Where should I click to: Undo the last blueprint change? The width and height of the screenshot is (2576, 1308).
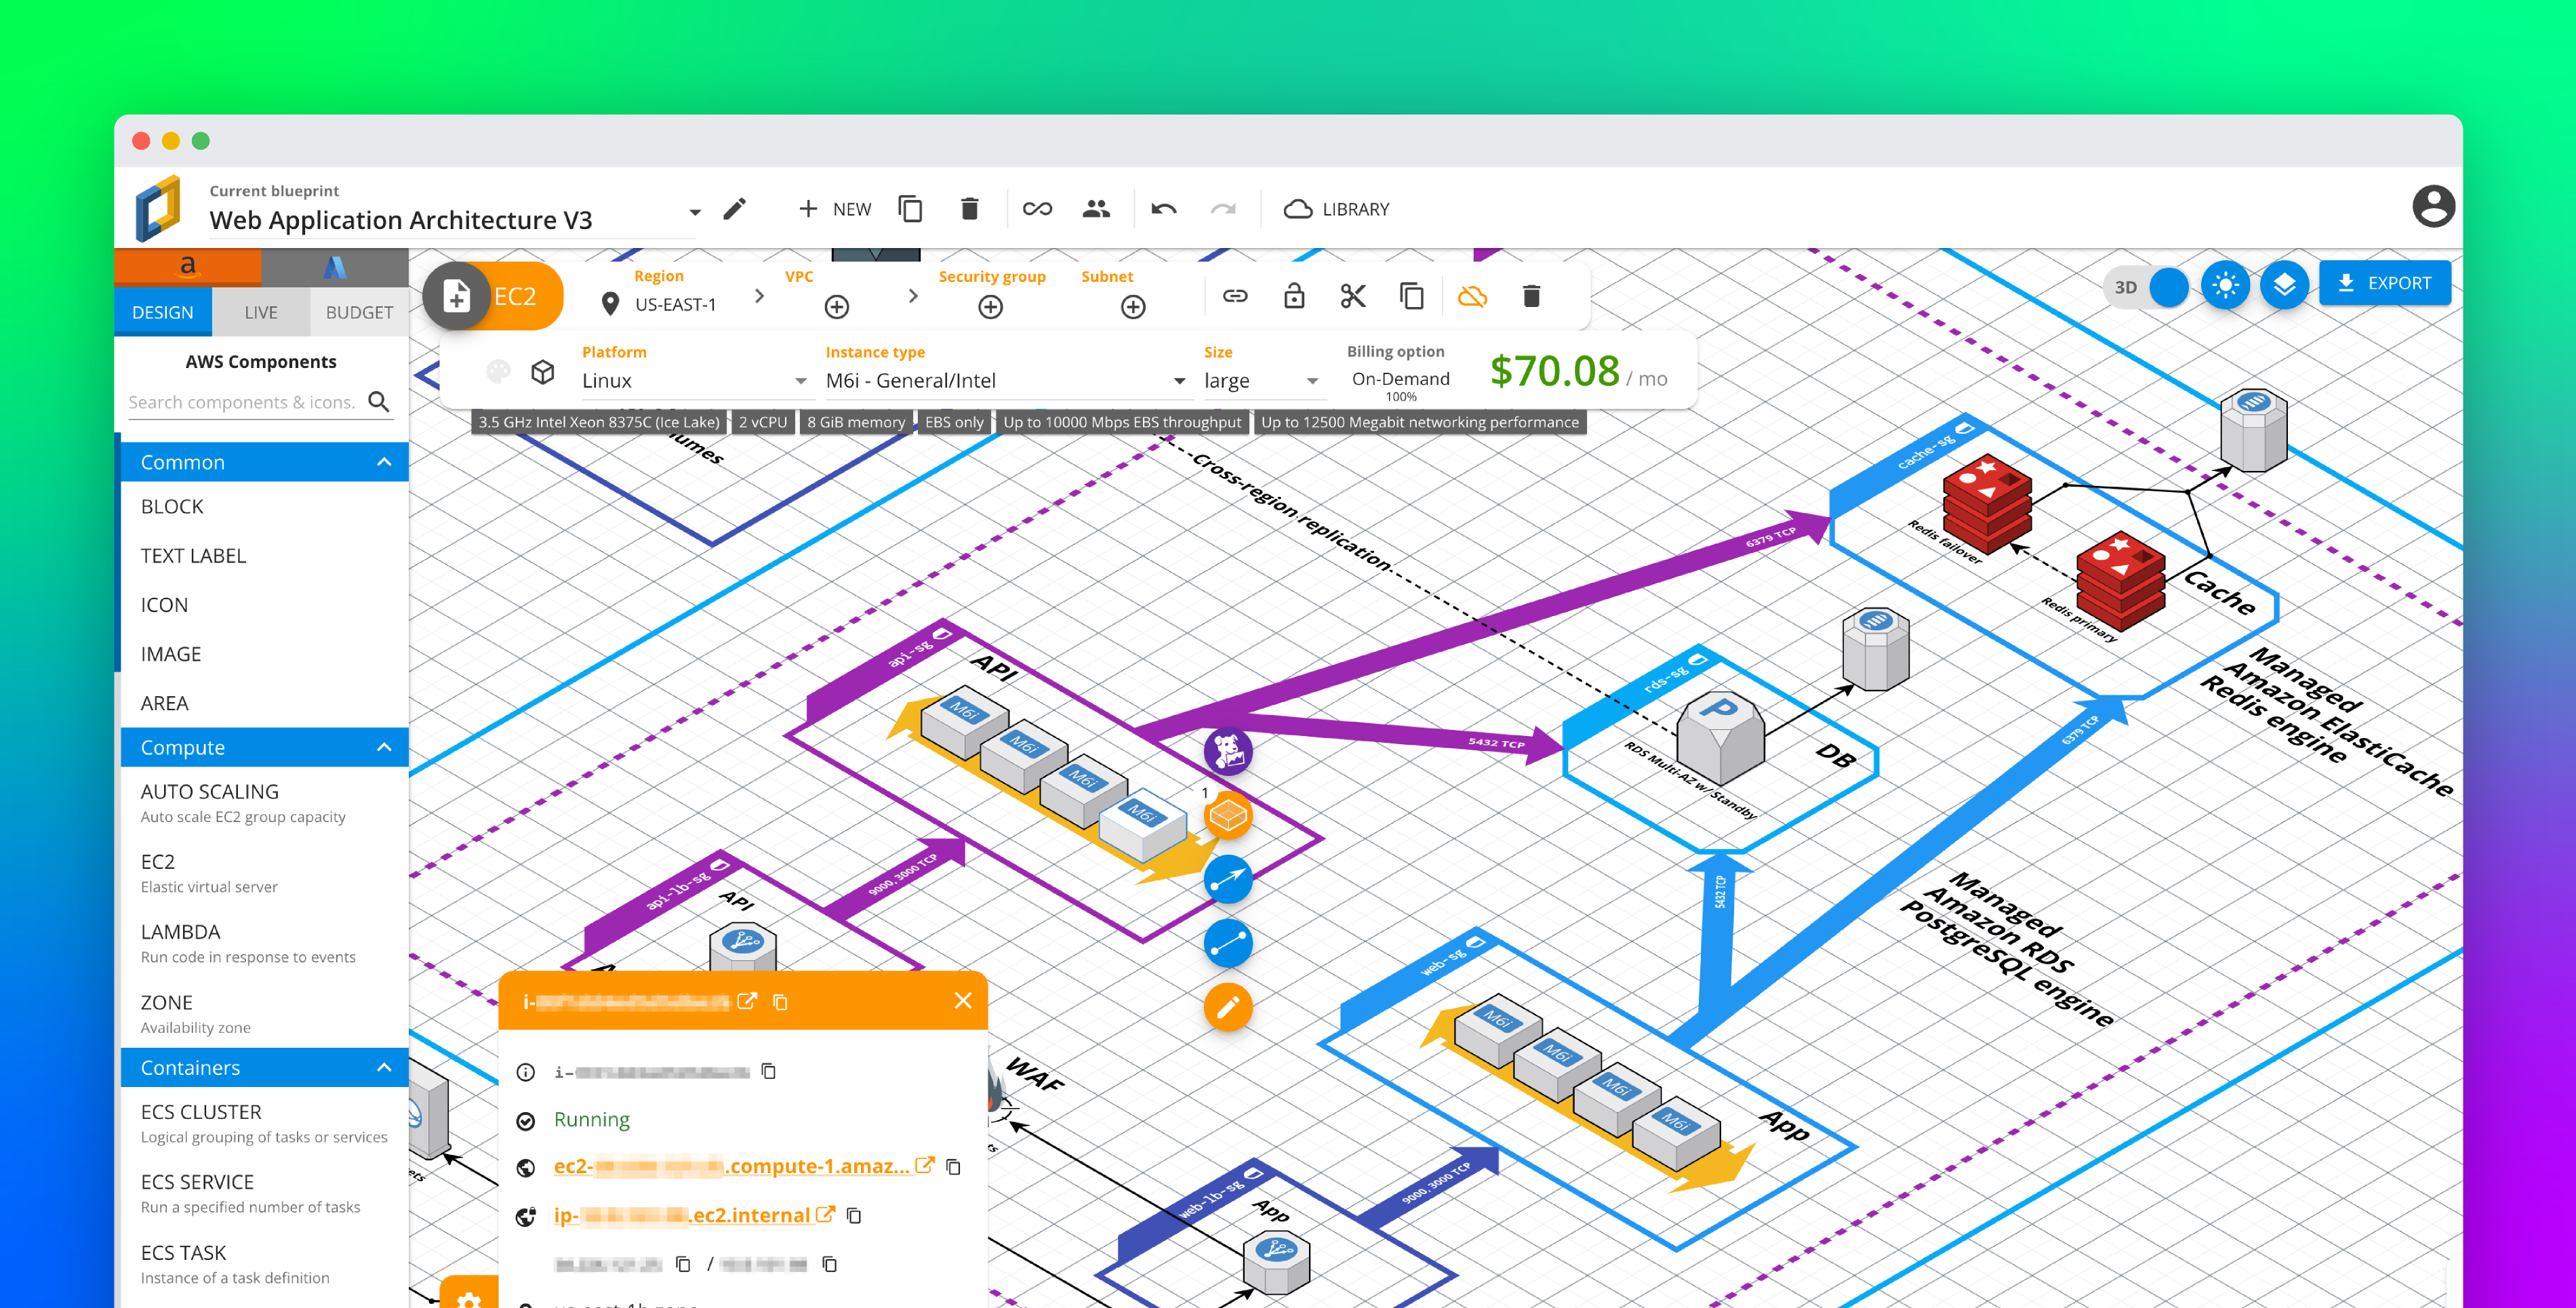pos(1163,208)
